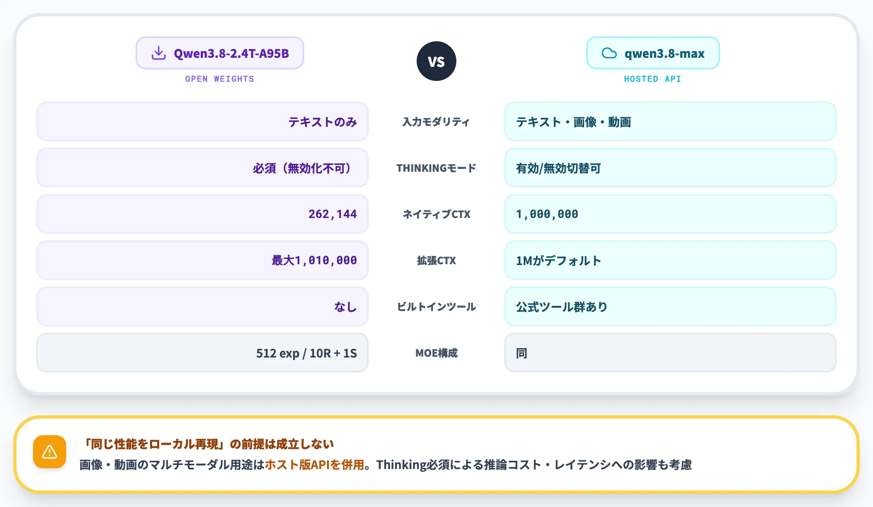Click the ビルトインツール row label
Screen dimensions: 873x507
tap(436, 307)
